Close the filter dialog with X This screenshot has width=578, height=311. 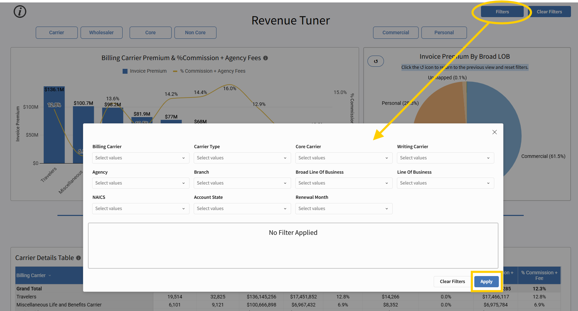(x=494, y=132)
